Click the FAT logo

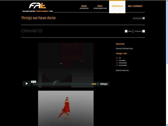37,6
